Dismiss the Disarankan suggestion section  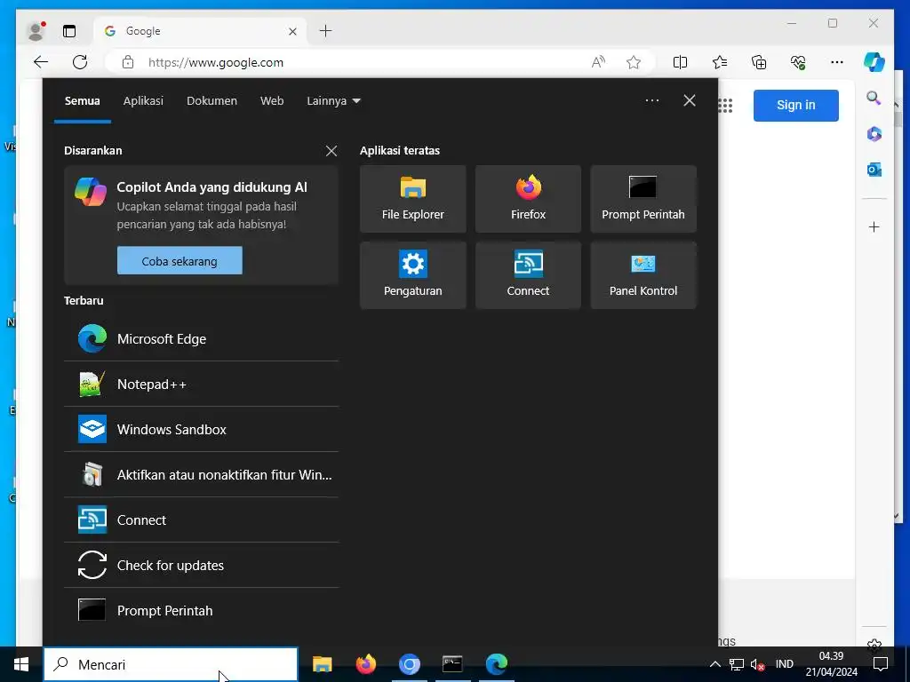(x=331, y=151)
